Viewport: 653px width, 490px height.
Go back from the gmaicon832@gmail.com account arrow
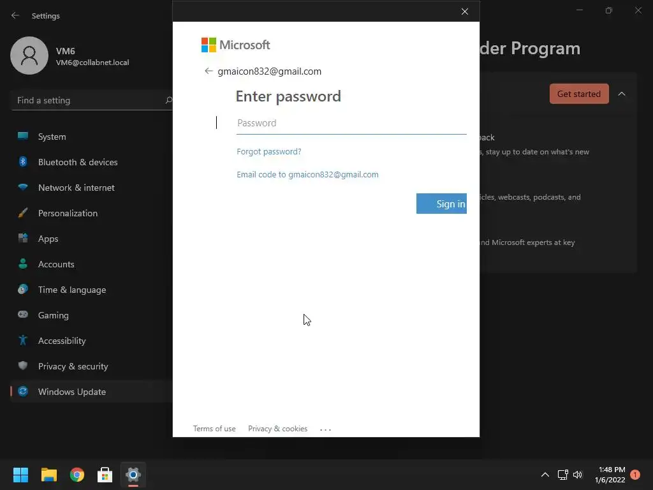(209, 71)
